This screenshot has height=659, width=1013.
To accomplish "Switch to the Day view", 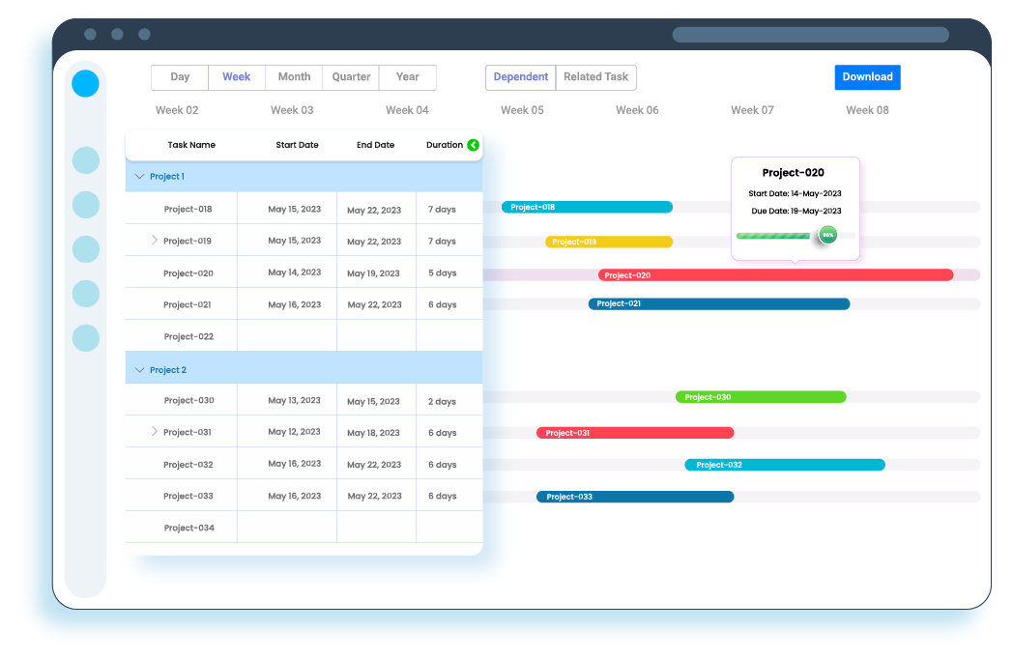I will pos(179,76).
